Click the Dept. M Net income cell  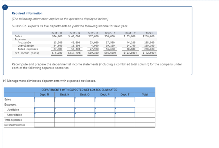45,125
